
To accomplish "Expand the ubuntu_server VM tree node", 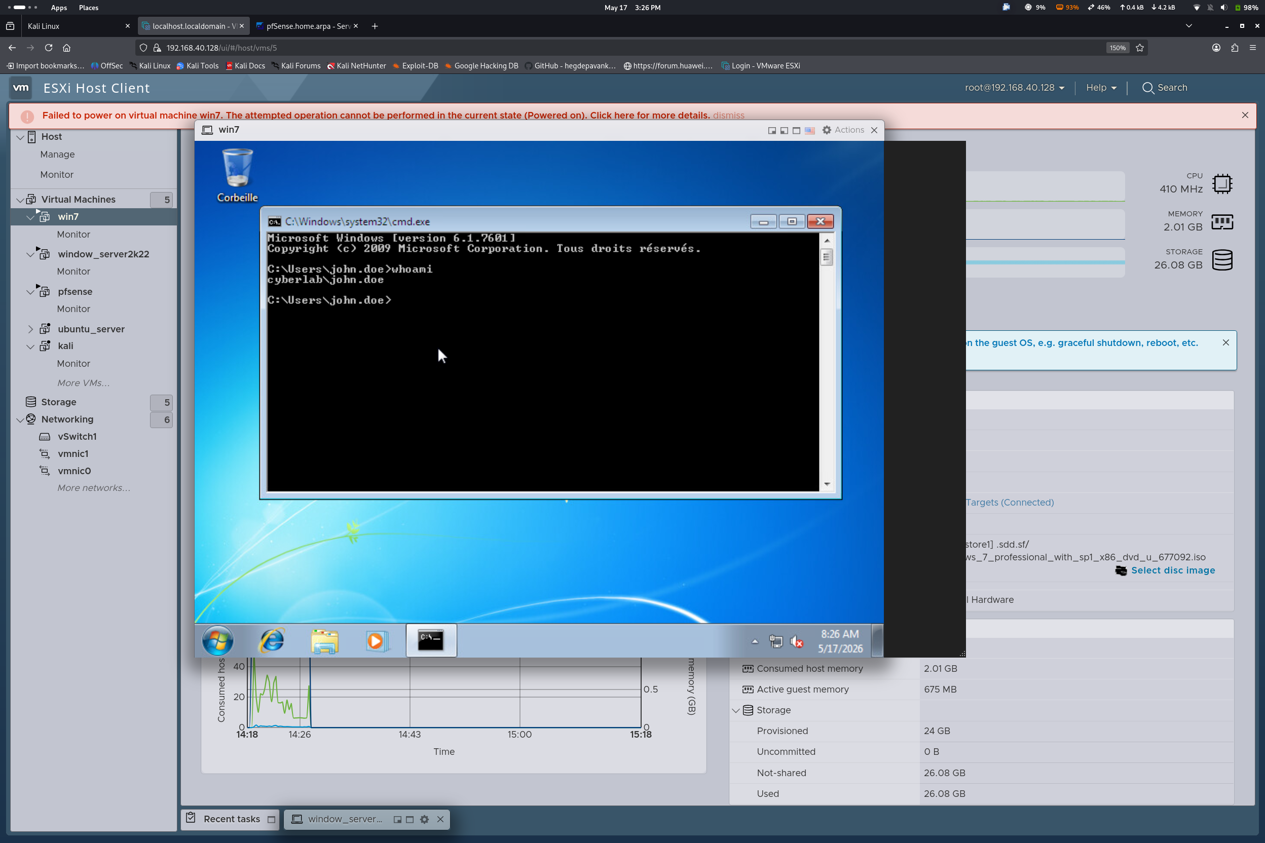I will 30,329.
